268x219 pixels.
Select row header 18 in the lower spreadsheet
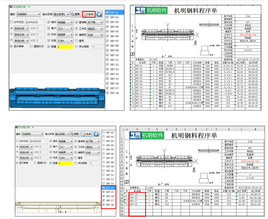[x=122, y=195]
